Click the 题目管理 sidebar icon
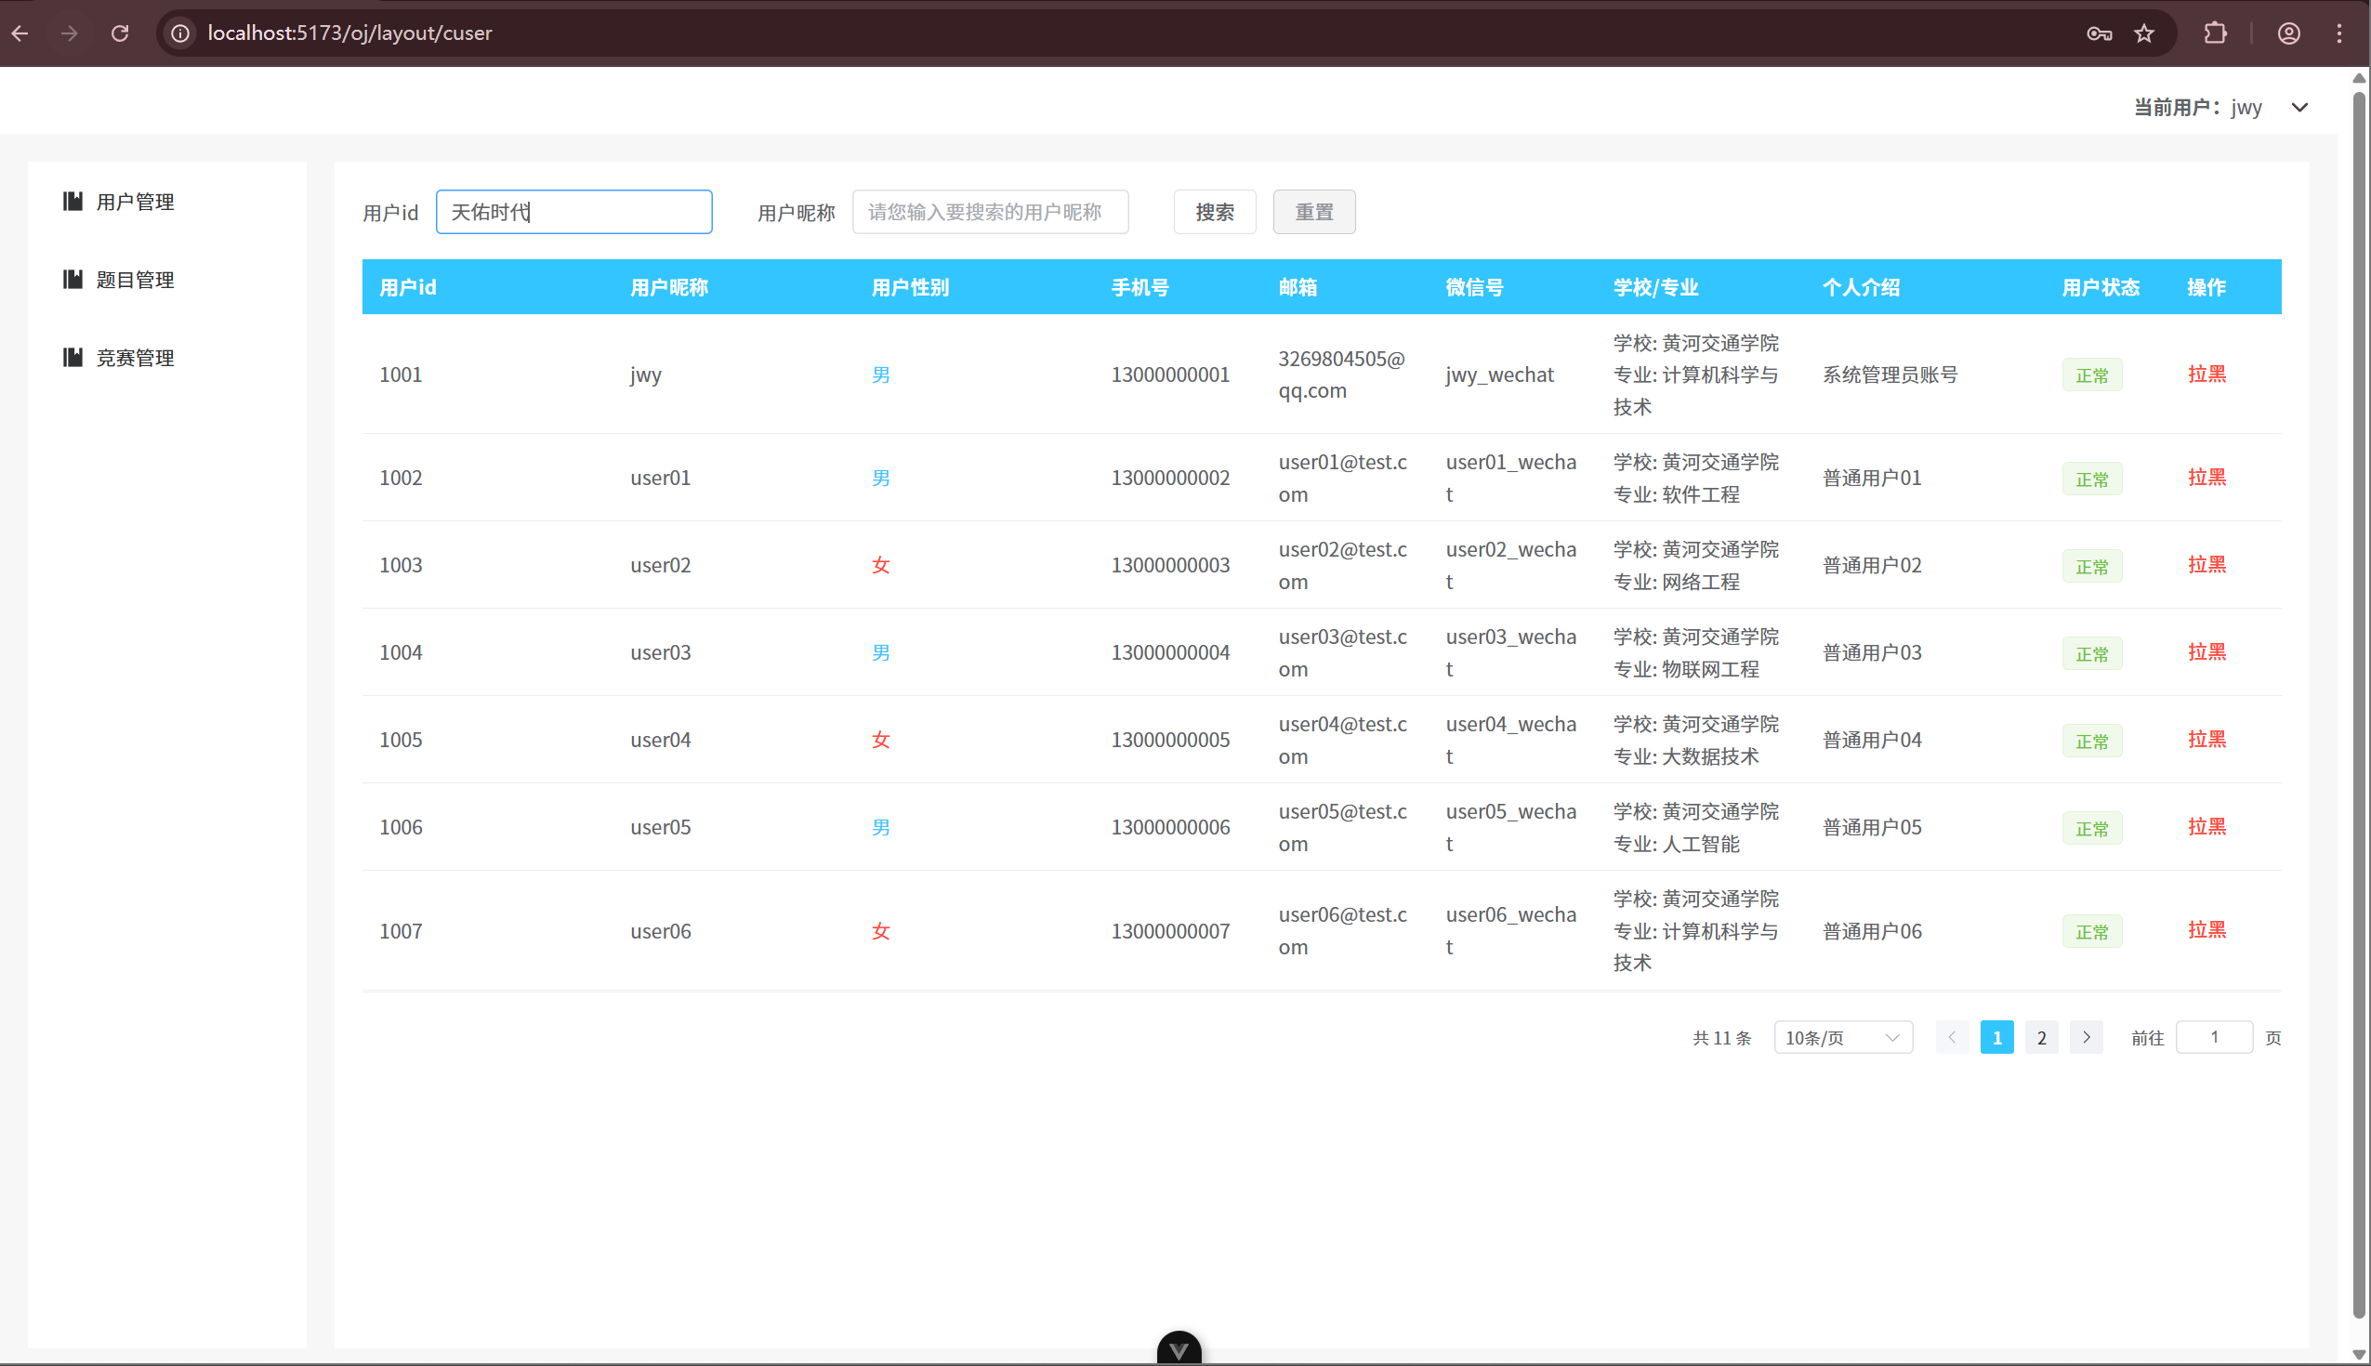This screenshot has width=2371, height=1366. click(x=72, y=280)
